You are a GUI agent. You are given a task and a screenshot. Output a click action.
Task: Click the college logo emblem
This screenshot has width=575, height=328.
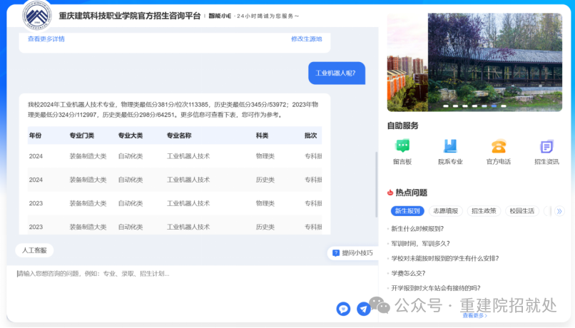point(36,14)
